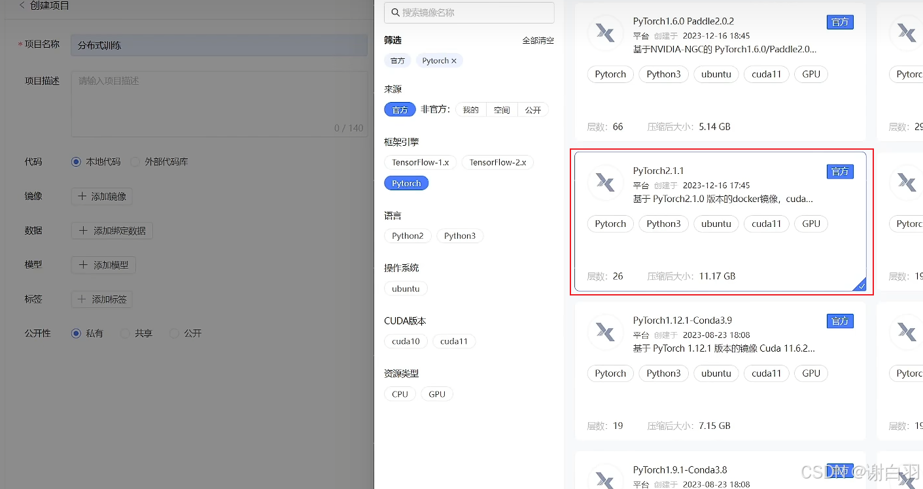This screenshot has width=923, height=489.
Task: Choose 公开 visibility radio under 公开性
Action: [x=174, y=333]
